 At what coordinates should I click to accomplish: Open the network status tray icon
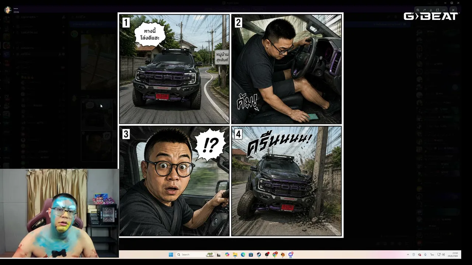439,254
